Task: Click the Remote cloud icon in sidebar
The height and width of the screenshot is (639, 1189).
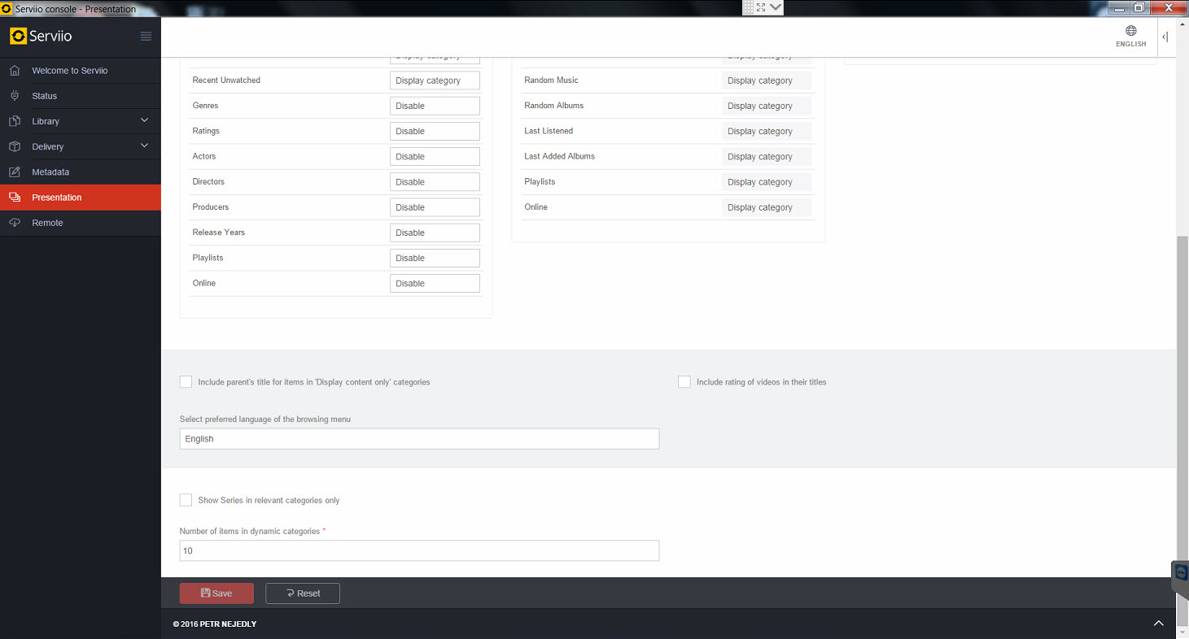Action: 15,223
